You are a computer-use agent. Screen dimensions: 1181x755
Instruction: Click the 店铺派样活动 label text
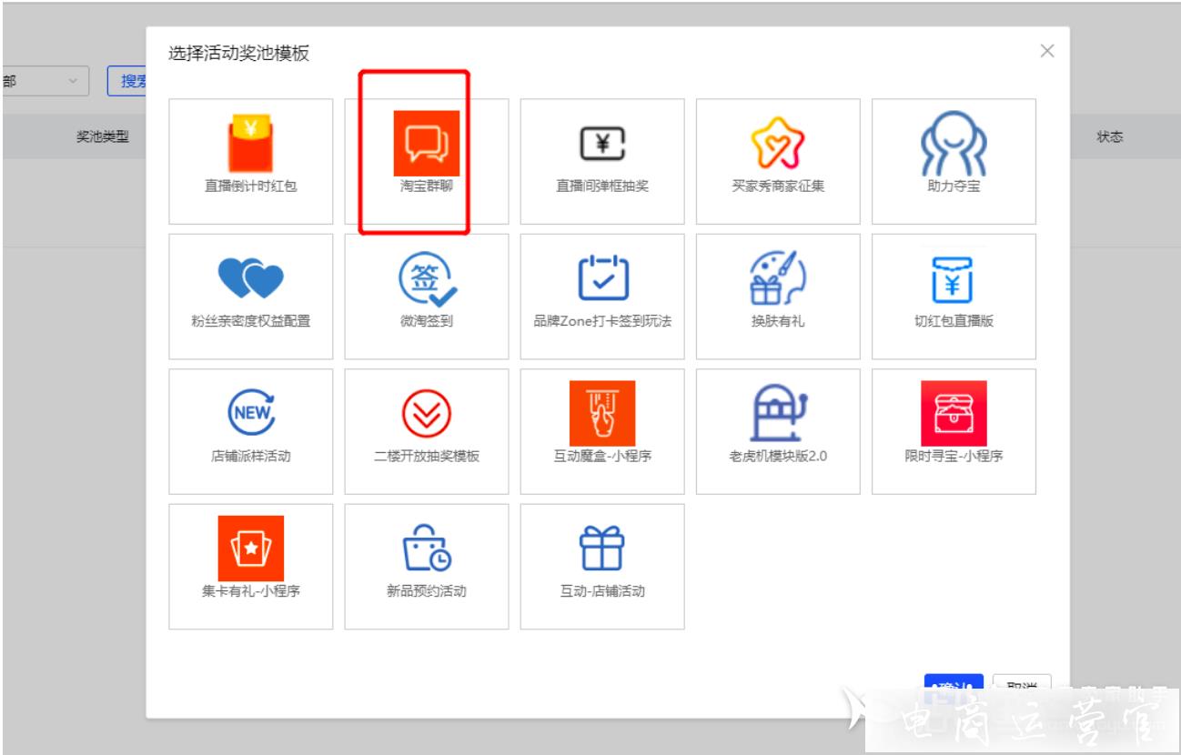pyautogui.click(x=250, y=457)
